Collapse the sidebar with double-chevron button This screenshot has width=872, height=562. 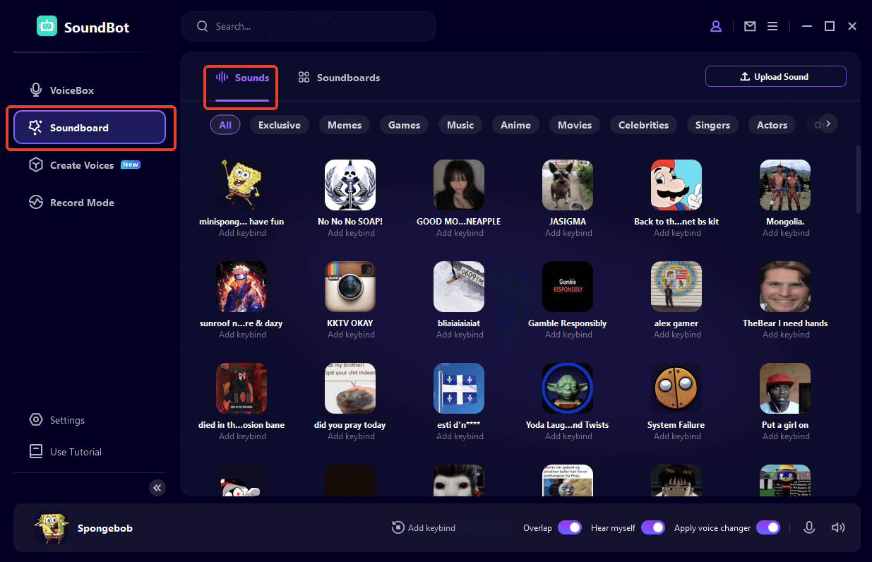click(x=157, y=487)
